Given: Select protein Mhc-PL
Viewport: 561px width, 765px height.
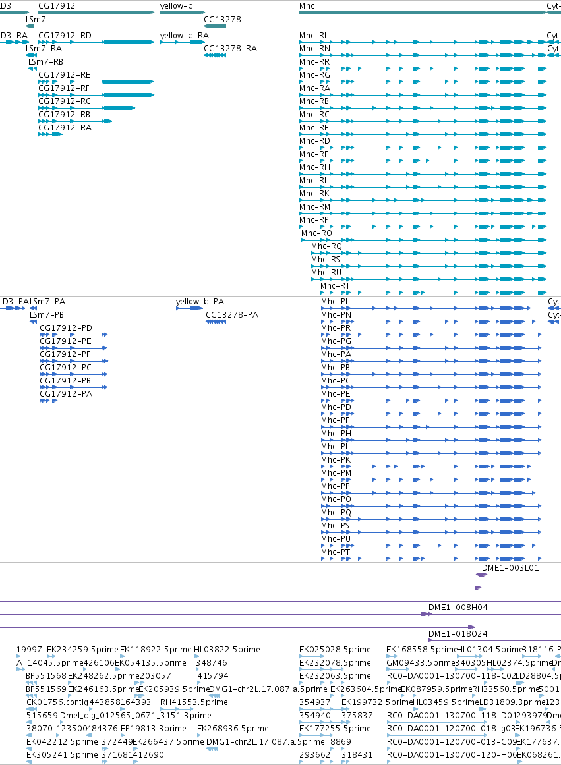Looking at the screenshot, I should 335,302.
